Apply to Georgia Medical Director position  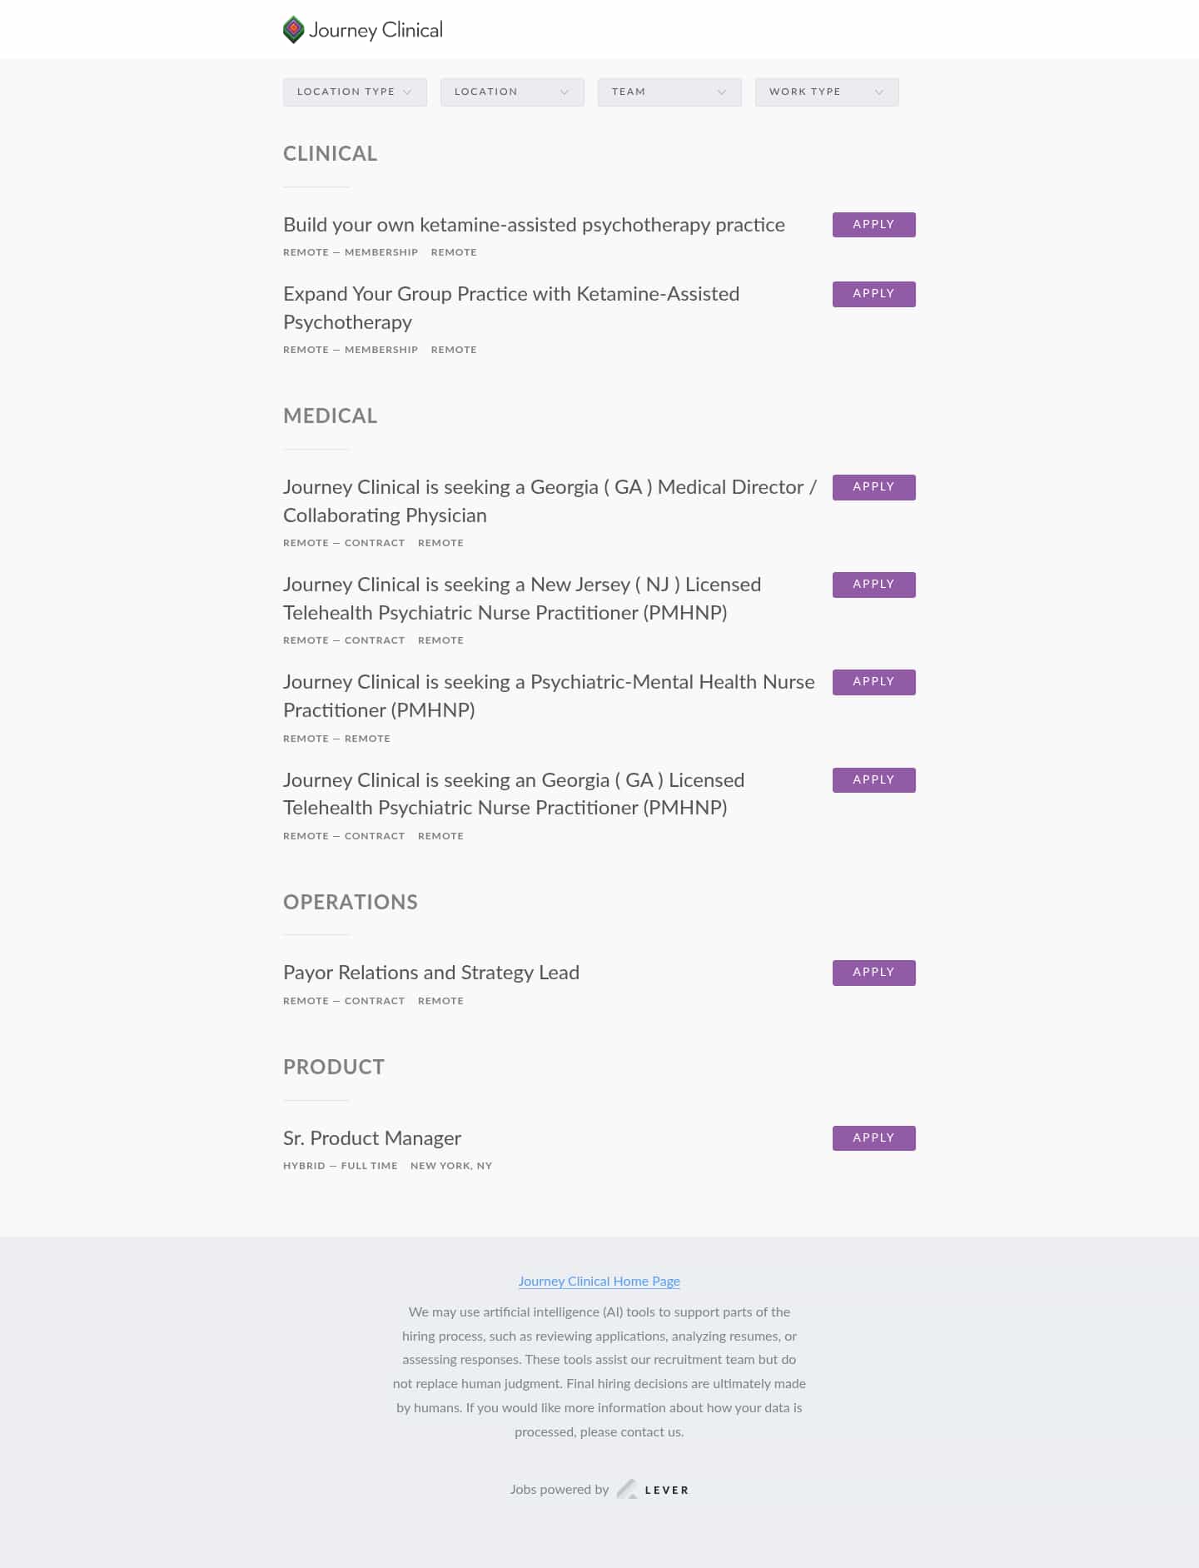[x=873, y=487]
